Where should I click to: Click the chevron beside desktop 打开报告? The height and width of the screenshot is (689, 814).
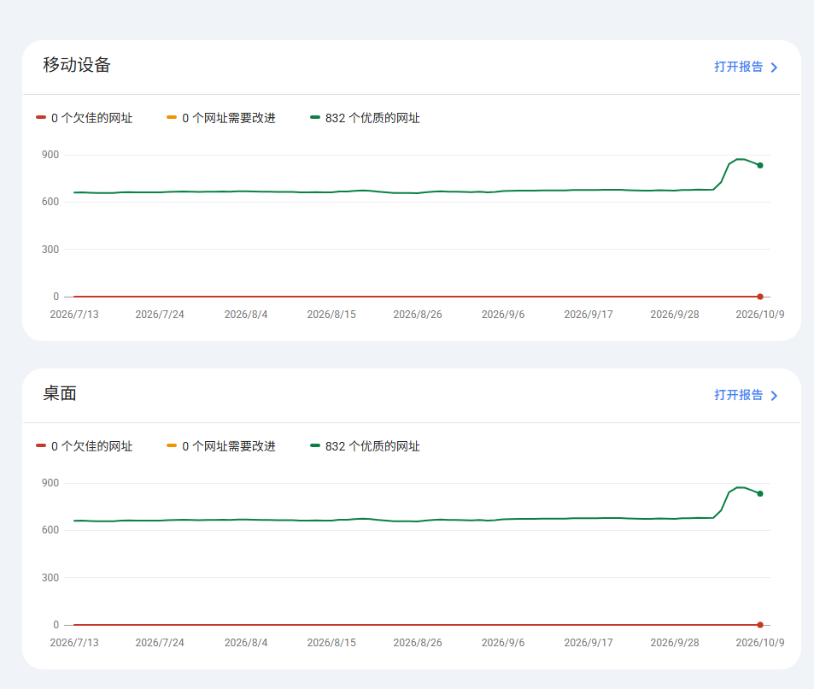[x=774, y=396]
